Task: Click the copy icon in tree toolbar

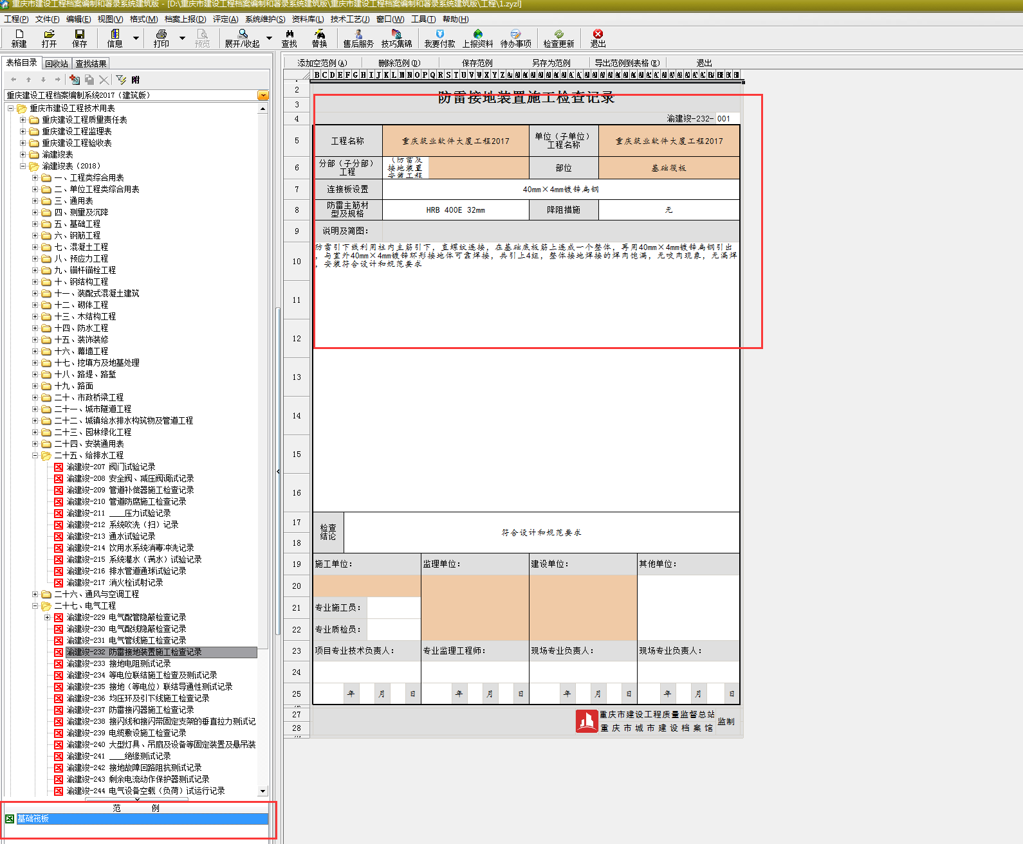Action: point(89,80)
